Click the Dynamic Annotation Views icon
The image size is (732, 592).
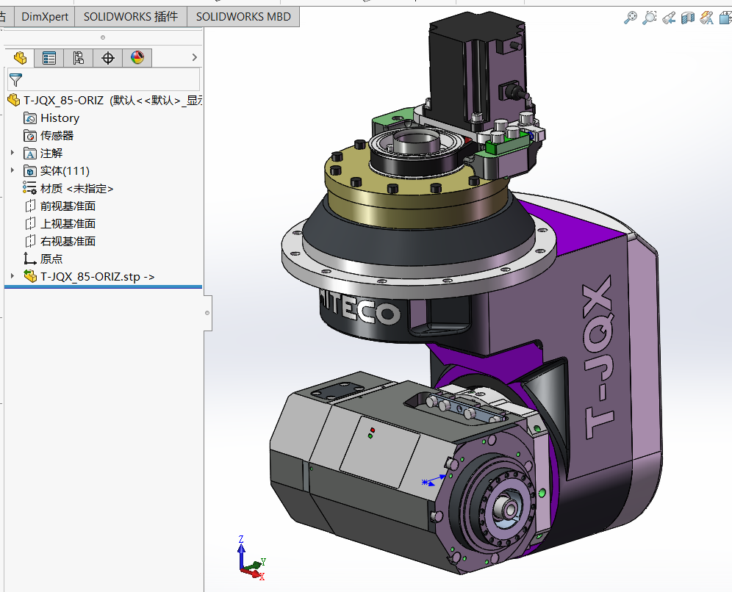(x=707, y=18)
